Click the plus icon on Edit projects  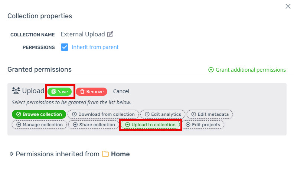[188, 125]
